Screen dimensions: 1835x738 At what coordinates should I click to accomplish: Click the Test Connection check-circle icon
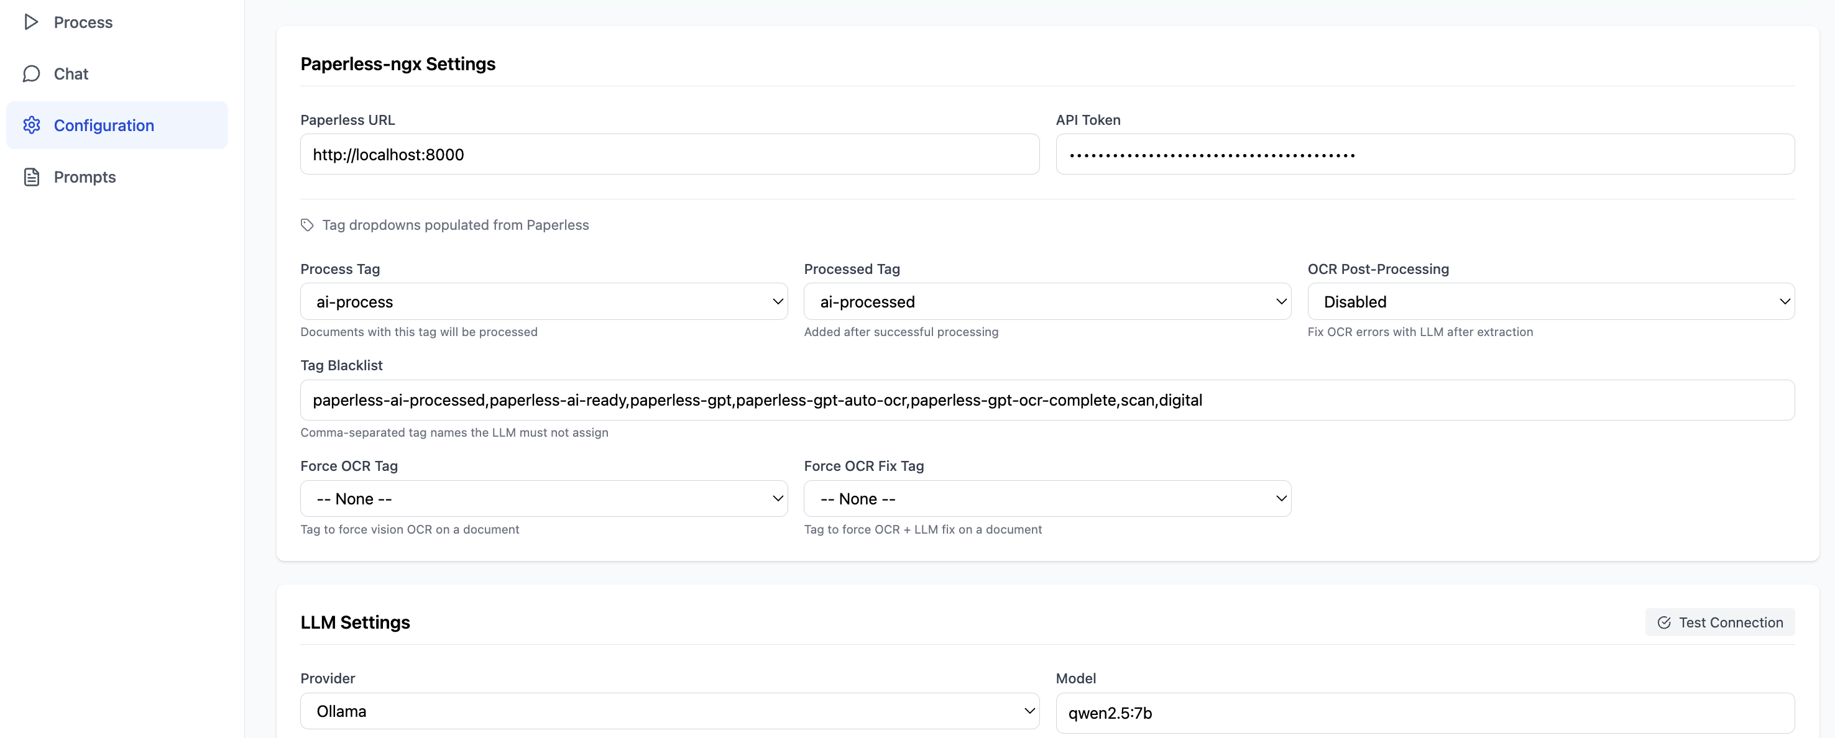tap(1664, 622)
